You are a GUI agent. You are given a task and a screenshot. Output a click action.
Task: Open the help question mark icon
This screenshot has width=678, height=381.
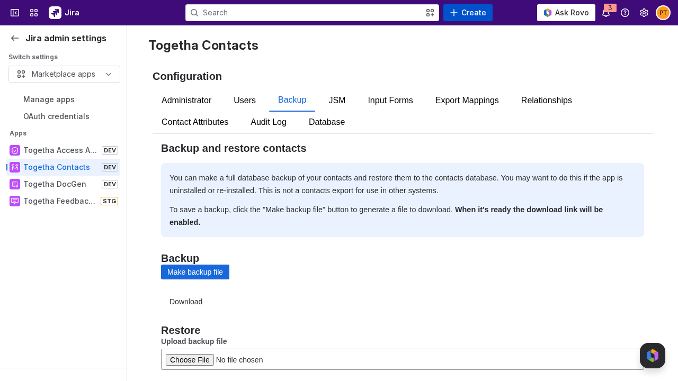[625, 13]
